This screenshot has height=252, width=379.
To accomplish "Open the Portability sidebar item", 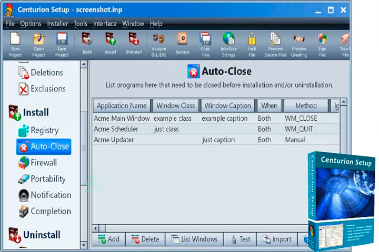I will pos(42,178).
